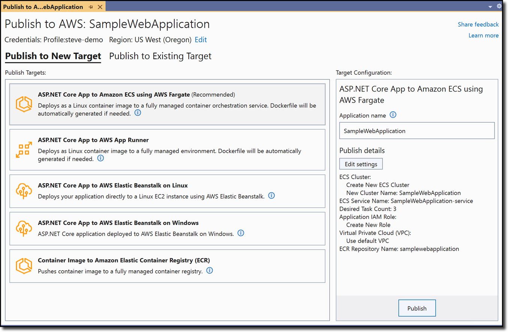The height and width of the screenshot is (332, 508).
Task: Click the Elastic Container Registry target icon
Action: [24, 266]
